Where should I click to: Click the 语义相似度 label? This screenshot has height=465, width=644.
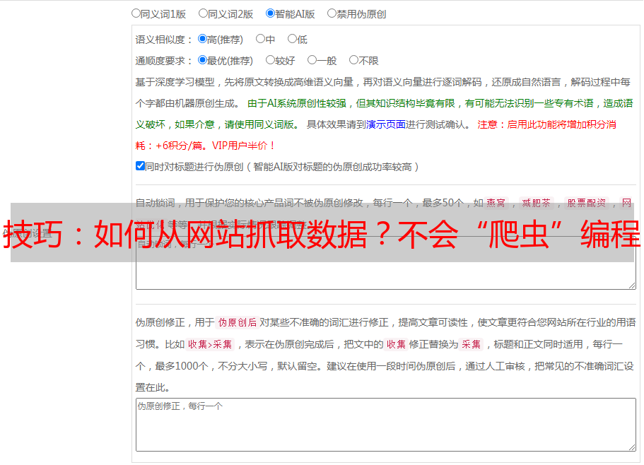click(164, 40)
